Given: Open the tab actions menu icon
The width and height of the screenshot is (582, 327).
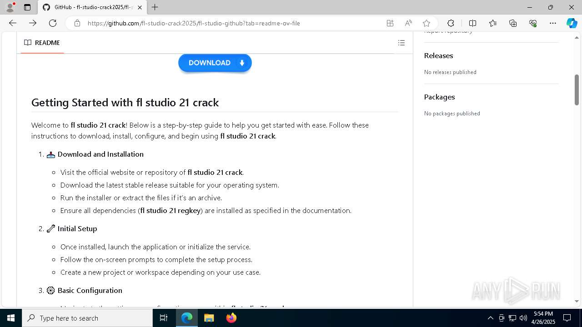Looking at the screenshot, I should (x=27, y=7).
